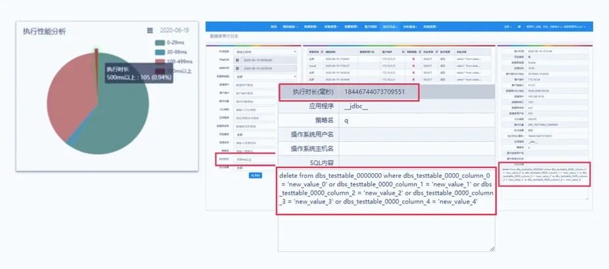Viewport: 609px width, 269px height.
Task: Click the execution duration value 18446744073709551
Action: point(374,93)
